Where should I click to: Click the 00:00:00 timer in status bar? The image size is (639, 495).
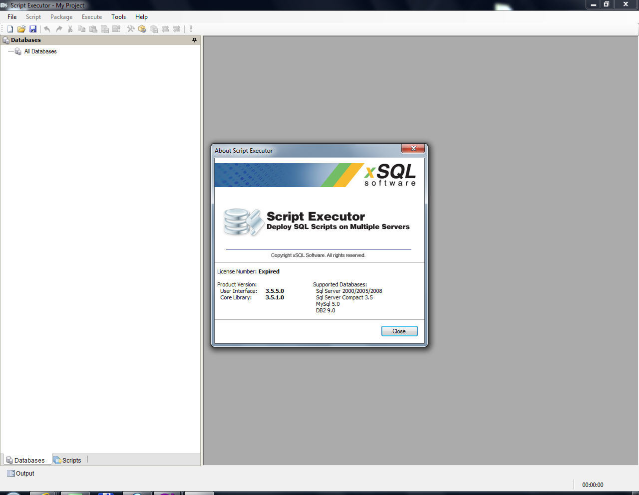point(593,485)
